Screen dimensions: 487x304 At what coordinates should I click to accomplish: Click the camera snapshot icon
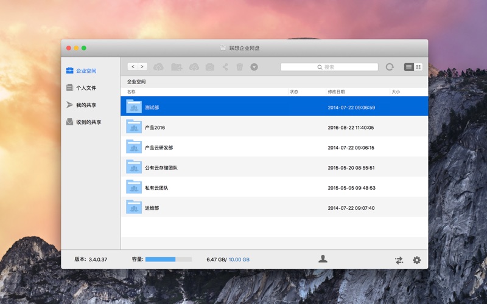tap(210, 67)
